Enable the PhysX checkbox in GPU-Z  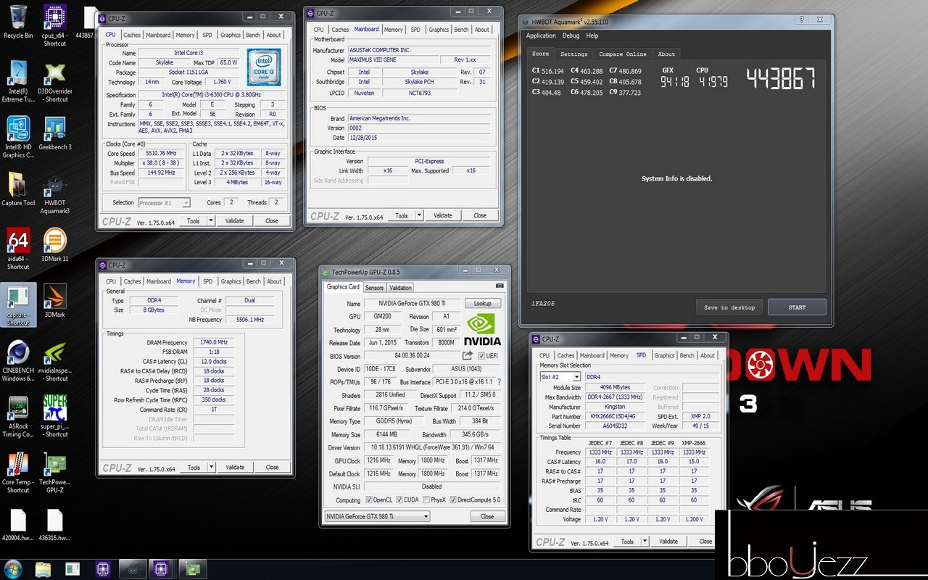tap(426, 500)
